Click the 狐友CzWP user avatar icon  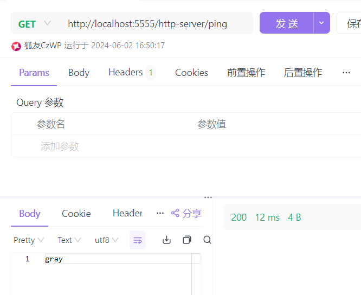coord(16,46)
